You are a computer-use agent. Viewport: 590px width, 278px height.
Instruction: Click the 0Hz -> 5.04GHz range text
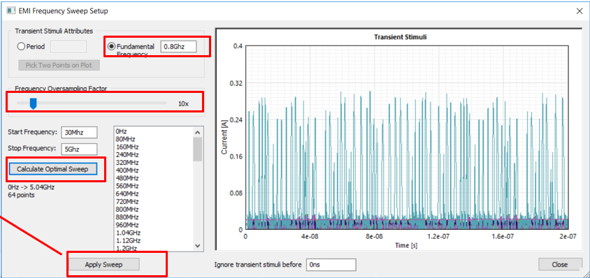31,187
